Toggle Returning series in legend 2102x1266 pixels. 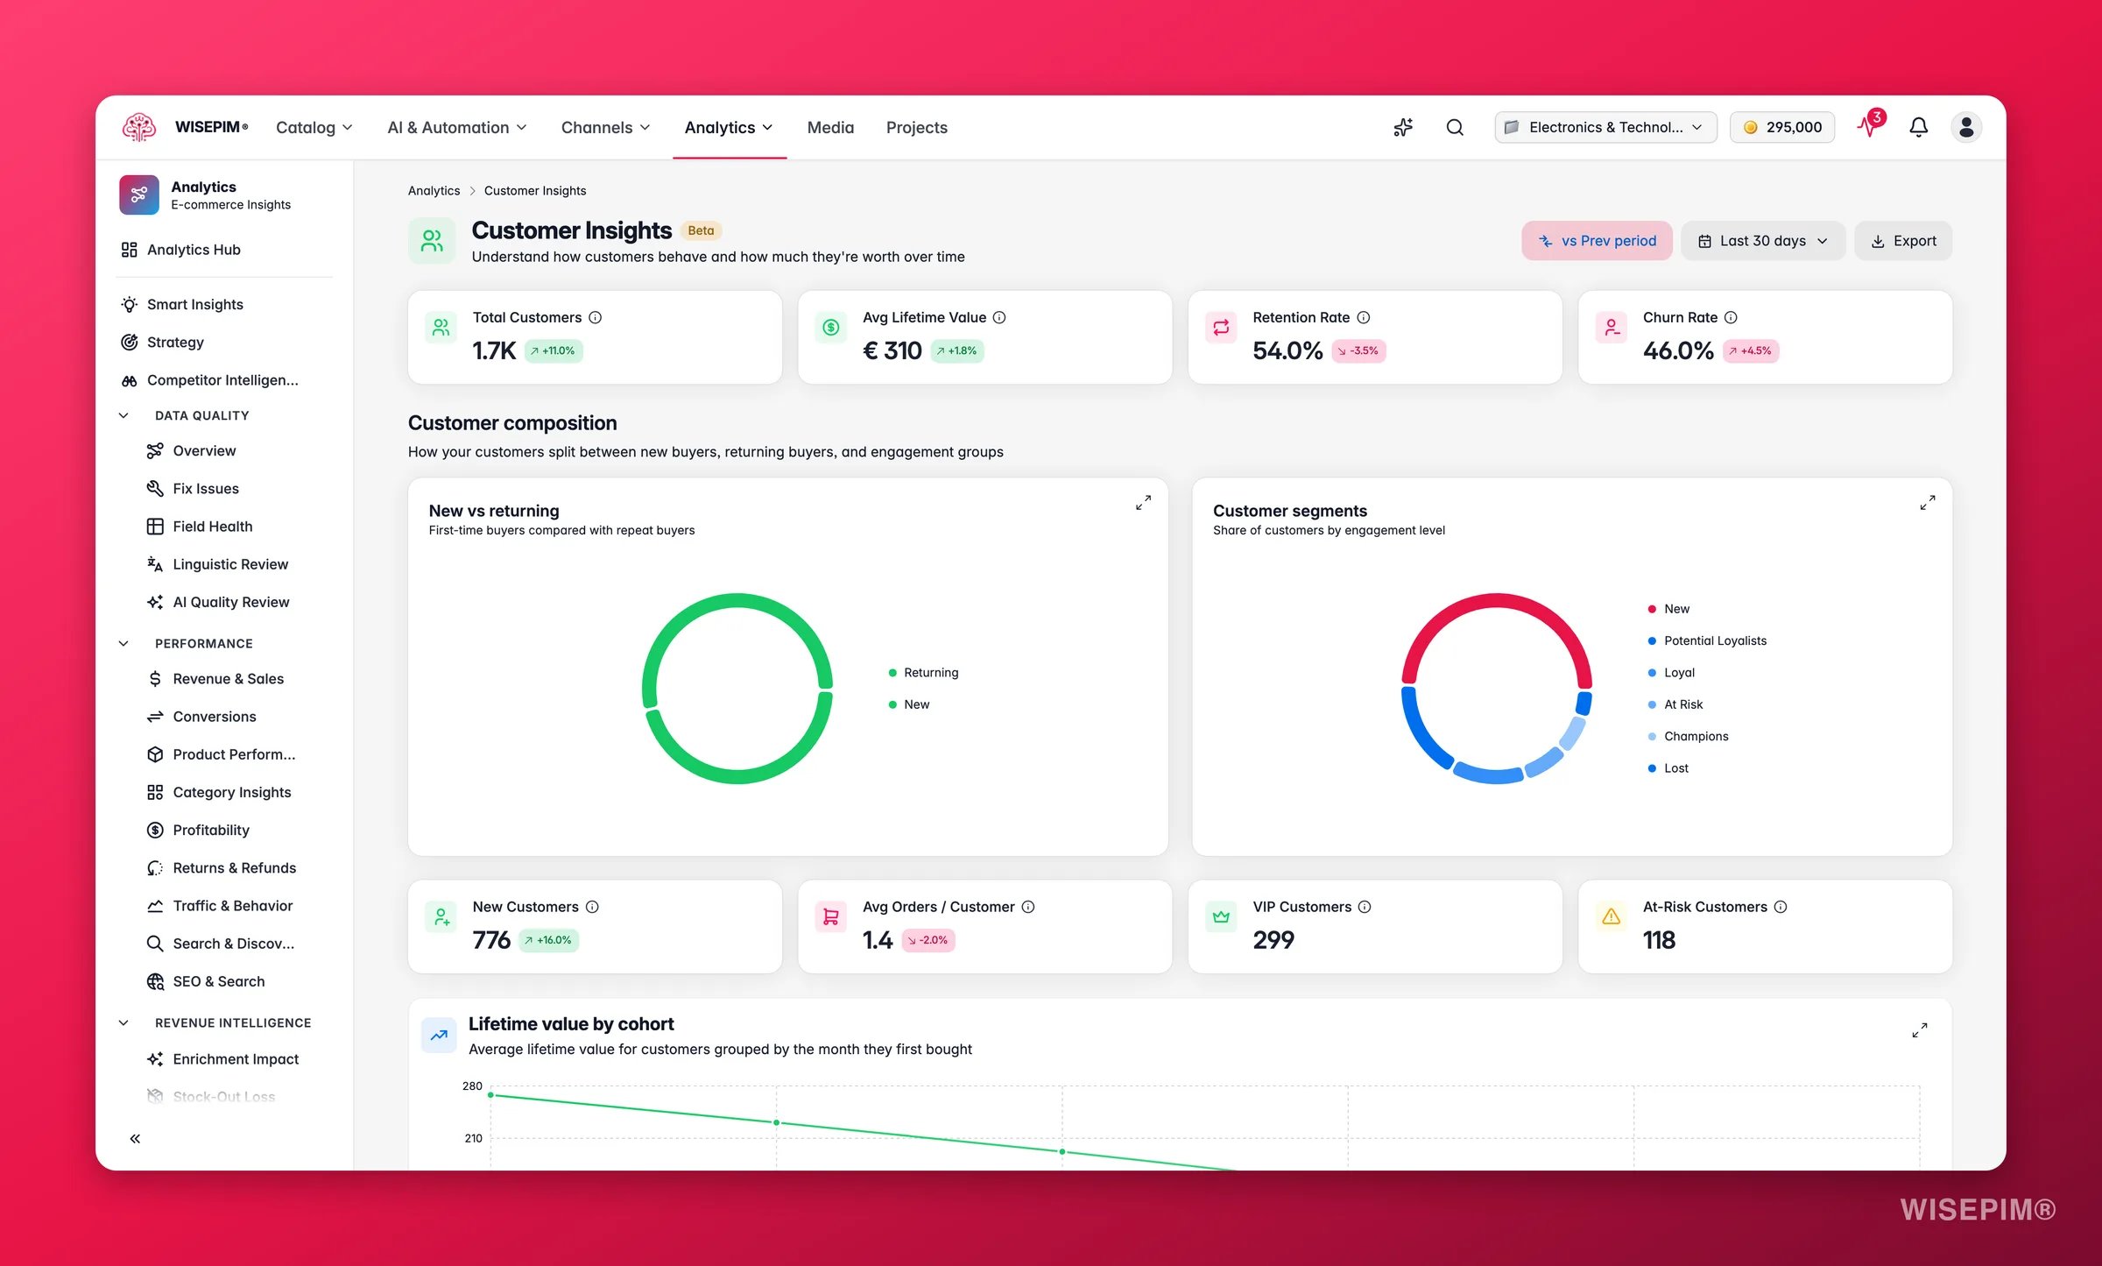click(923, 673)
